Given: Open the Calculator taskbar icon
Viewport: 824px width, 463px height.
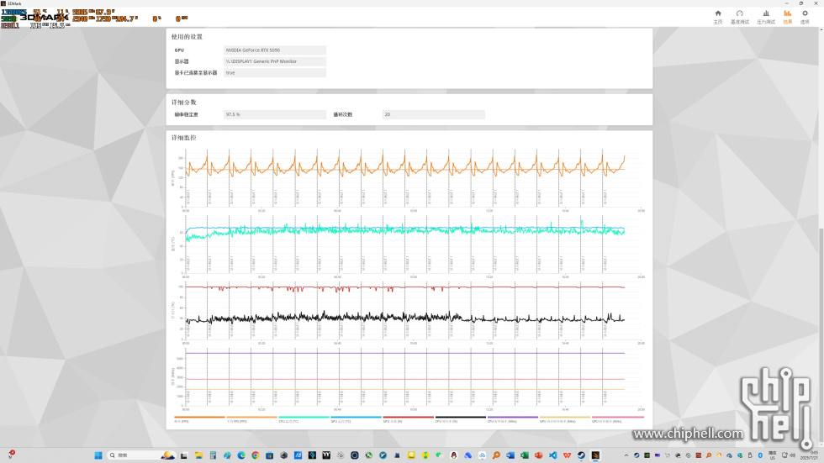Looking at the screenshot, I should click(213, 455).
